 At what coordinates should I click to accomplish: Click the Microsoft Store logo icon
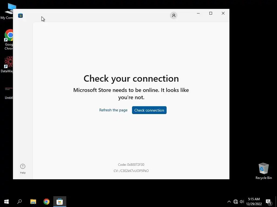20,15
